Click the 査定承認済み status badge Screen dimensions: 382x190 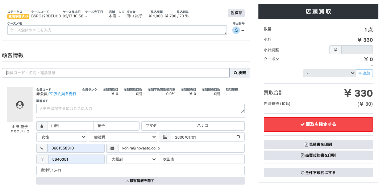coord(18,16)
